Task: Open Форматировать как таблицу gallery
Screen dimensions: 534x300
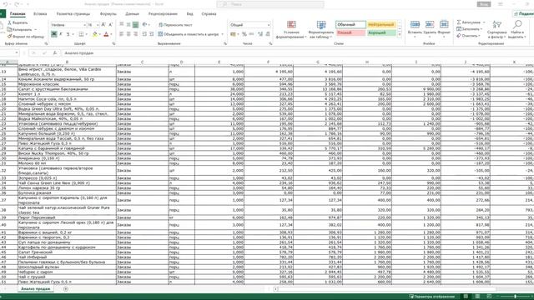Action: pos(321,30)
